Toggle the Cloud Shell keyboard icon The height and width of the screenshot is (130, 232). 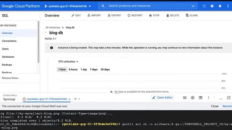[x=185, y=98]
